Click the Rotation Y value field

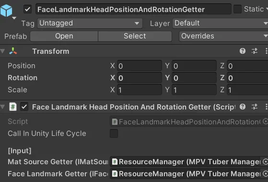194,78
